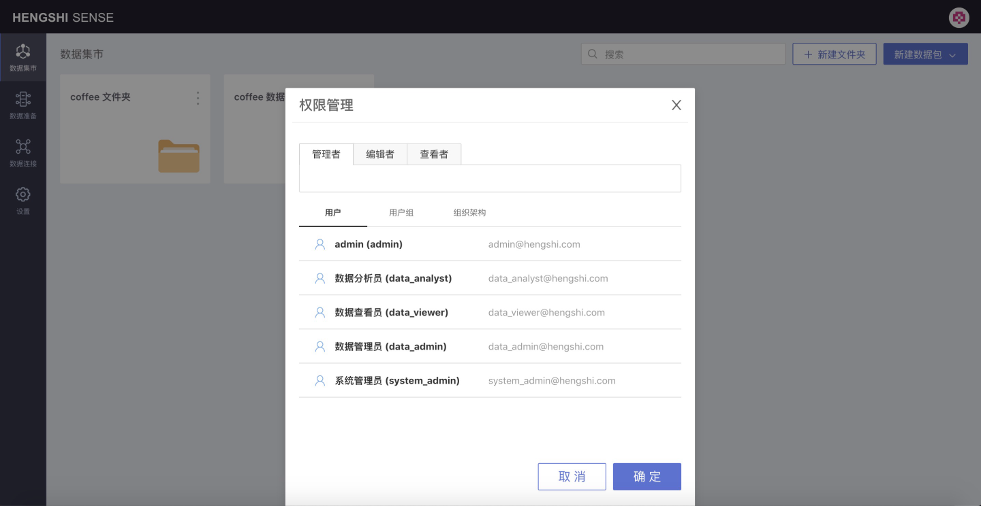
Task: Open the coffee 文件夹 three-dot menu
Action: coord(198,98)
